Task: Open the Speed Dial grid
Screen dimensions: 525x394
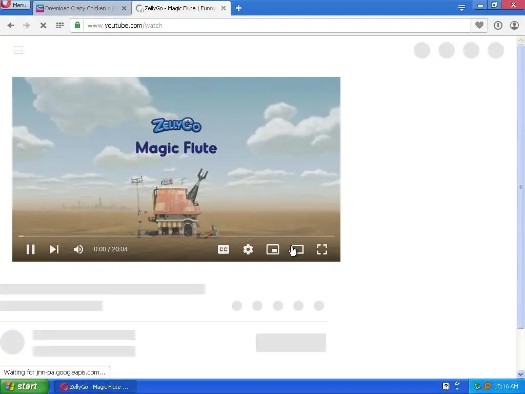Action: click(60, 26)
